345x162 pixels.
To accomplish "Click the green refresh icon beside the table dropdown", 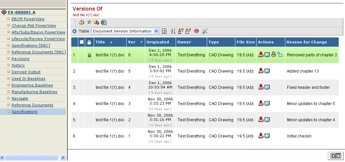I will pos(164,31).
